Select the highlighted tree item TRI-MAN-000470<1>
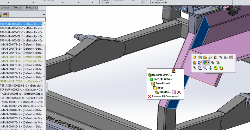The height and width of the screenshot is (130, 250). pyautogui.click(x=21, y=24)
